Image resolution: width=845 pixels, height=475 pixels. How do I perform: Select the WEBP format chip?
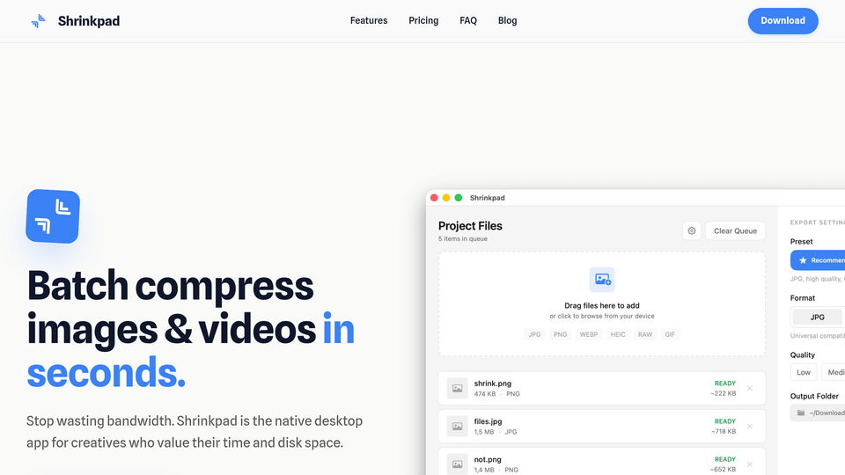tap(589, 334)
